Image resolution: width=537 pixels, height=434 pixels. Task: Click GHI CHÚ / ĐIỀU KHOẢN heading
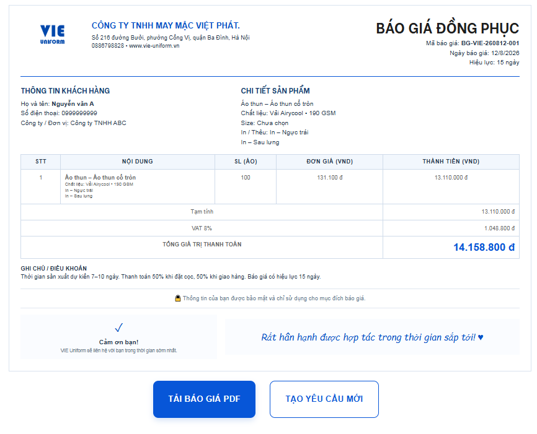pyautogui.click(x=54, y=269)
